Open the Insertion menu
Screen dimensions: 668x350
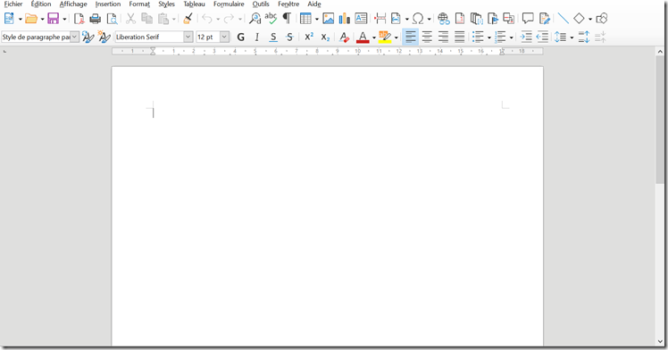pos(108,4)
